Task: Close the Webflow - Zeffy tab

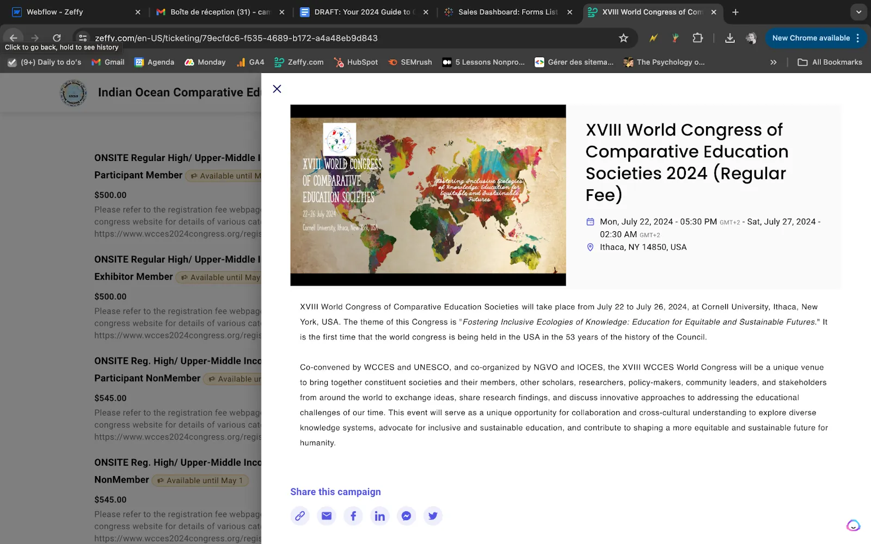Action: (x=138, y=12)
